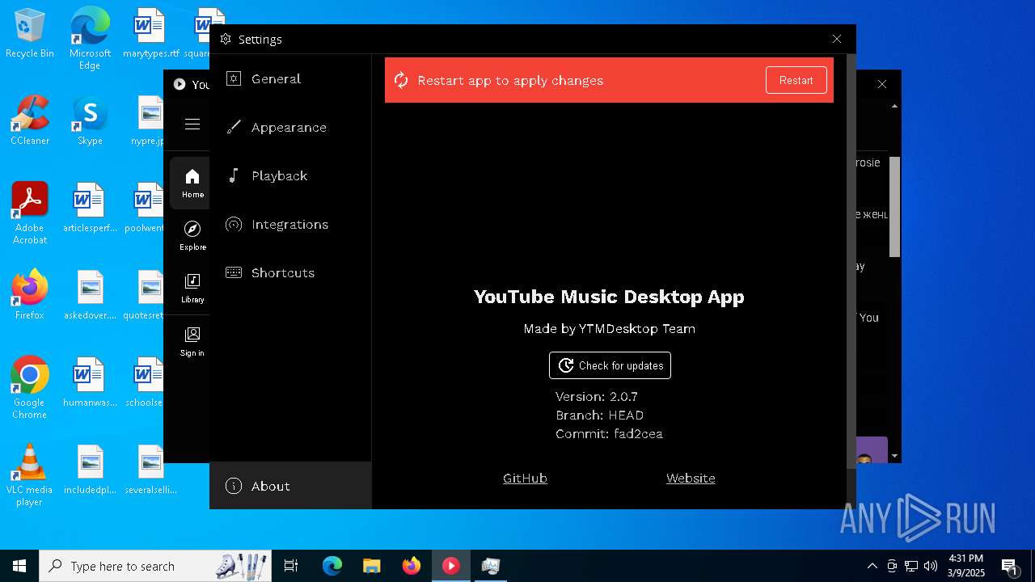
Task: Open the Integrations settings tab
Action: (x=290, y=224)
